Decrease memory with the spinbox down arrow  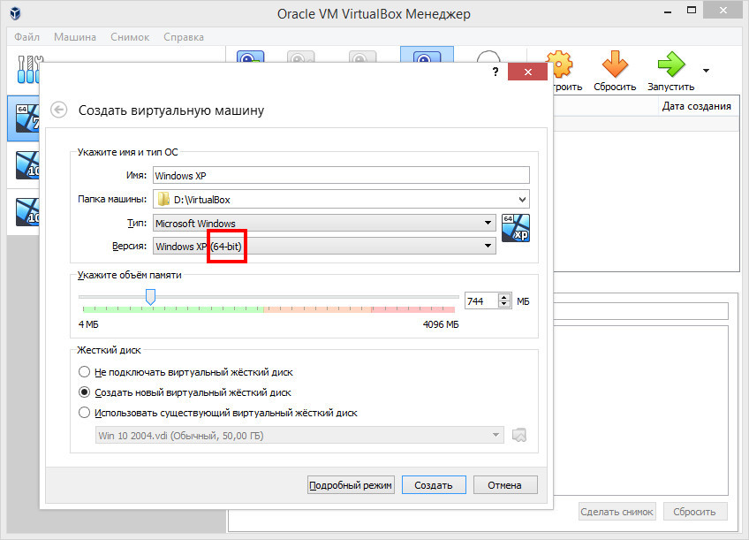pyautogui.click(x=504, y=304)
